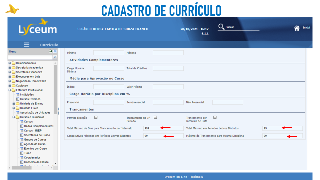Expand the Execucoes em Lote node
This screenshot has height=180, width=320.
tap(10, 77)
